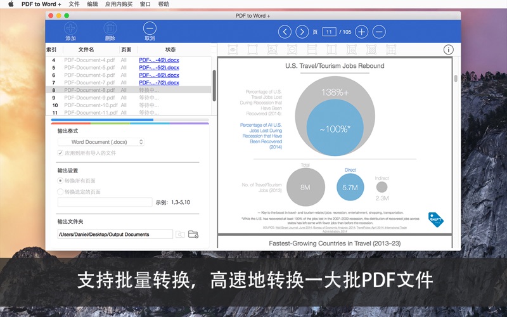Select row PDF-Document-10.pdf
This screenshot has width=507, height=317.
pyautogui.click(x=129, y=105)
